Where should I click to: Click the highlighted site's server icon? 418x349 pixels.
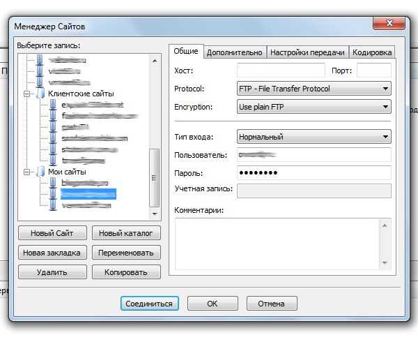point(53,194)
